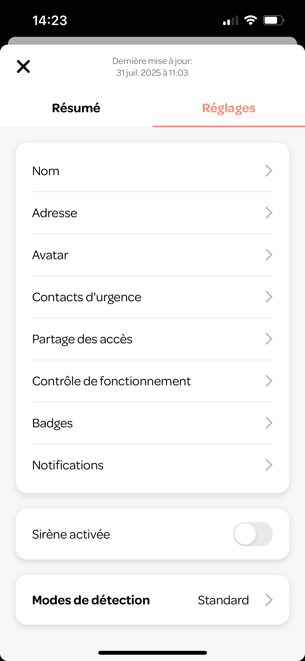Screen dimensions: 305x661
Task: Tap the chevron beside Adresse
Action: click(x=269, y=213)
